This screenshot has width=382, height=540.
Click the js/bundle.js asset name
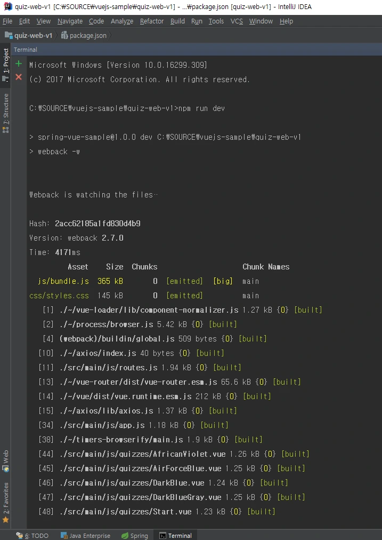tap(63, 281)
